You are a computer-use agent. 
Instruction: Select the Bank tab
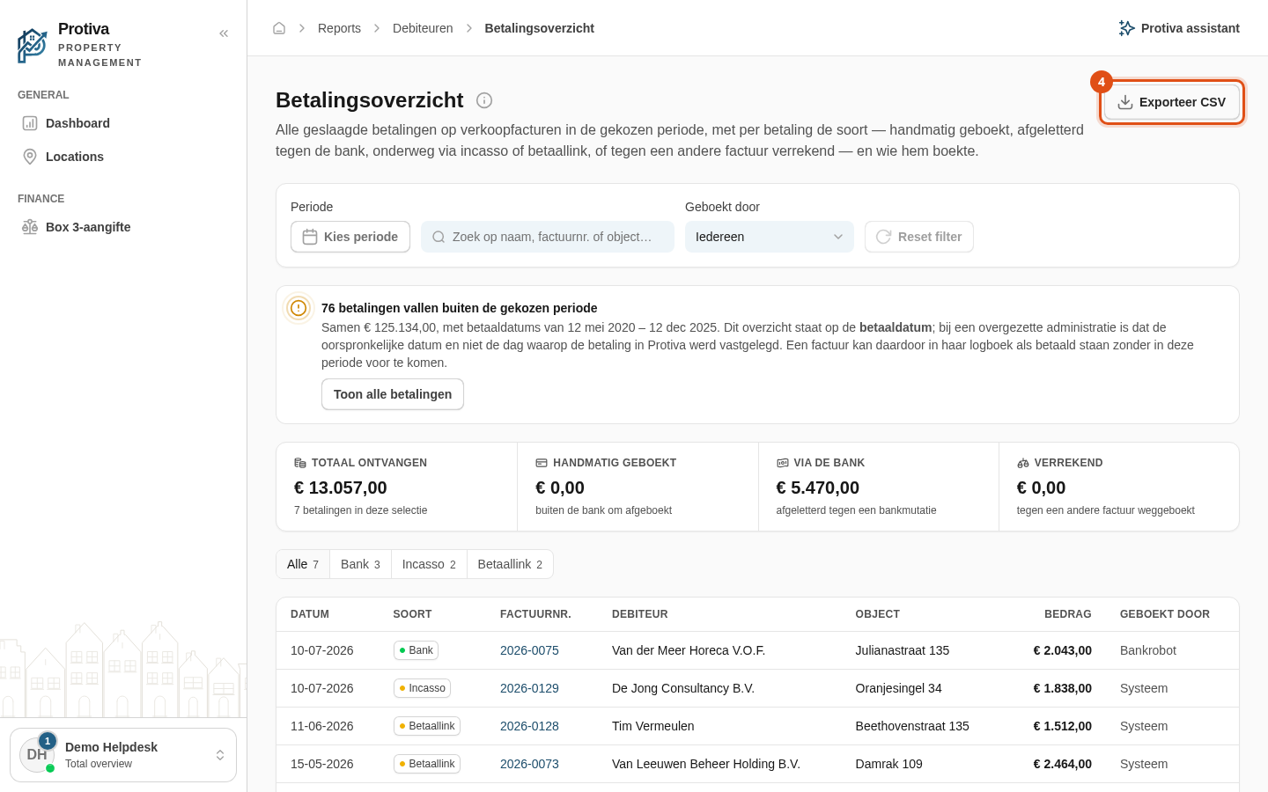tap(360, 564)
